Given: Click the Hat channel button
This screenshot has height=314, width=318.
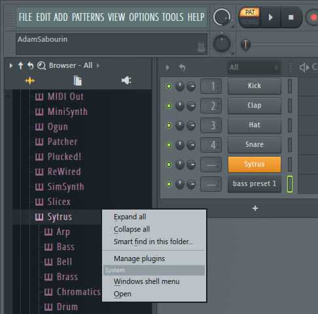Looking at the screenshot, I should coord(255,125).
